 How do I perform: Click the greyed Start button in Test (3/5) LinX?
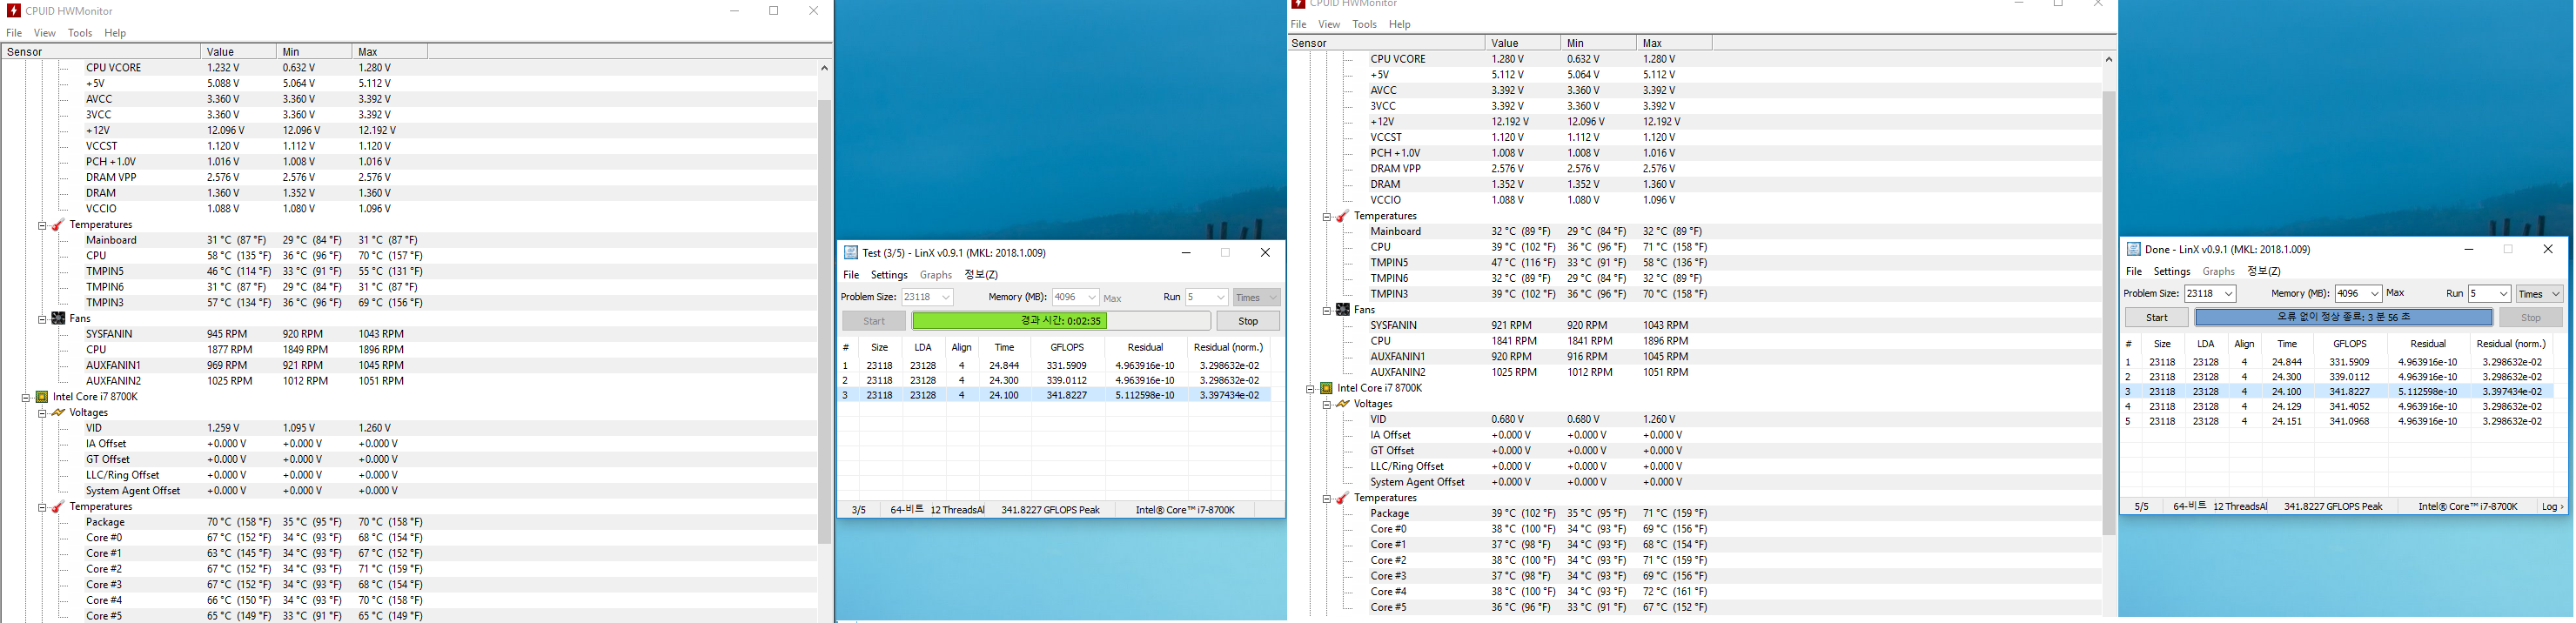click(x=874, y=321)
